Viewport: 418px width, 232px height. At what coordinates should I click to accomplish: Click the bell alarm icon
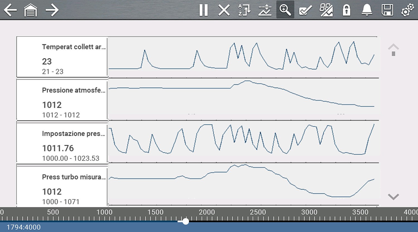point(367,10)
